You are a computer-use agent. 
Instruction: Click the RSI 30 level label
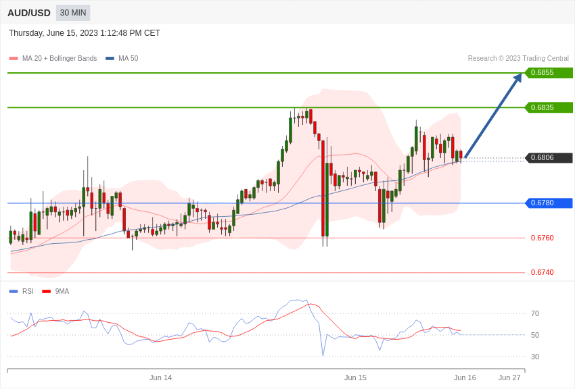535,357
